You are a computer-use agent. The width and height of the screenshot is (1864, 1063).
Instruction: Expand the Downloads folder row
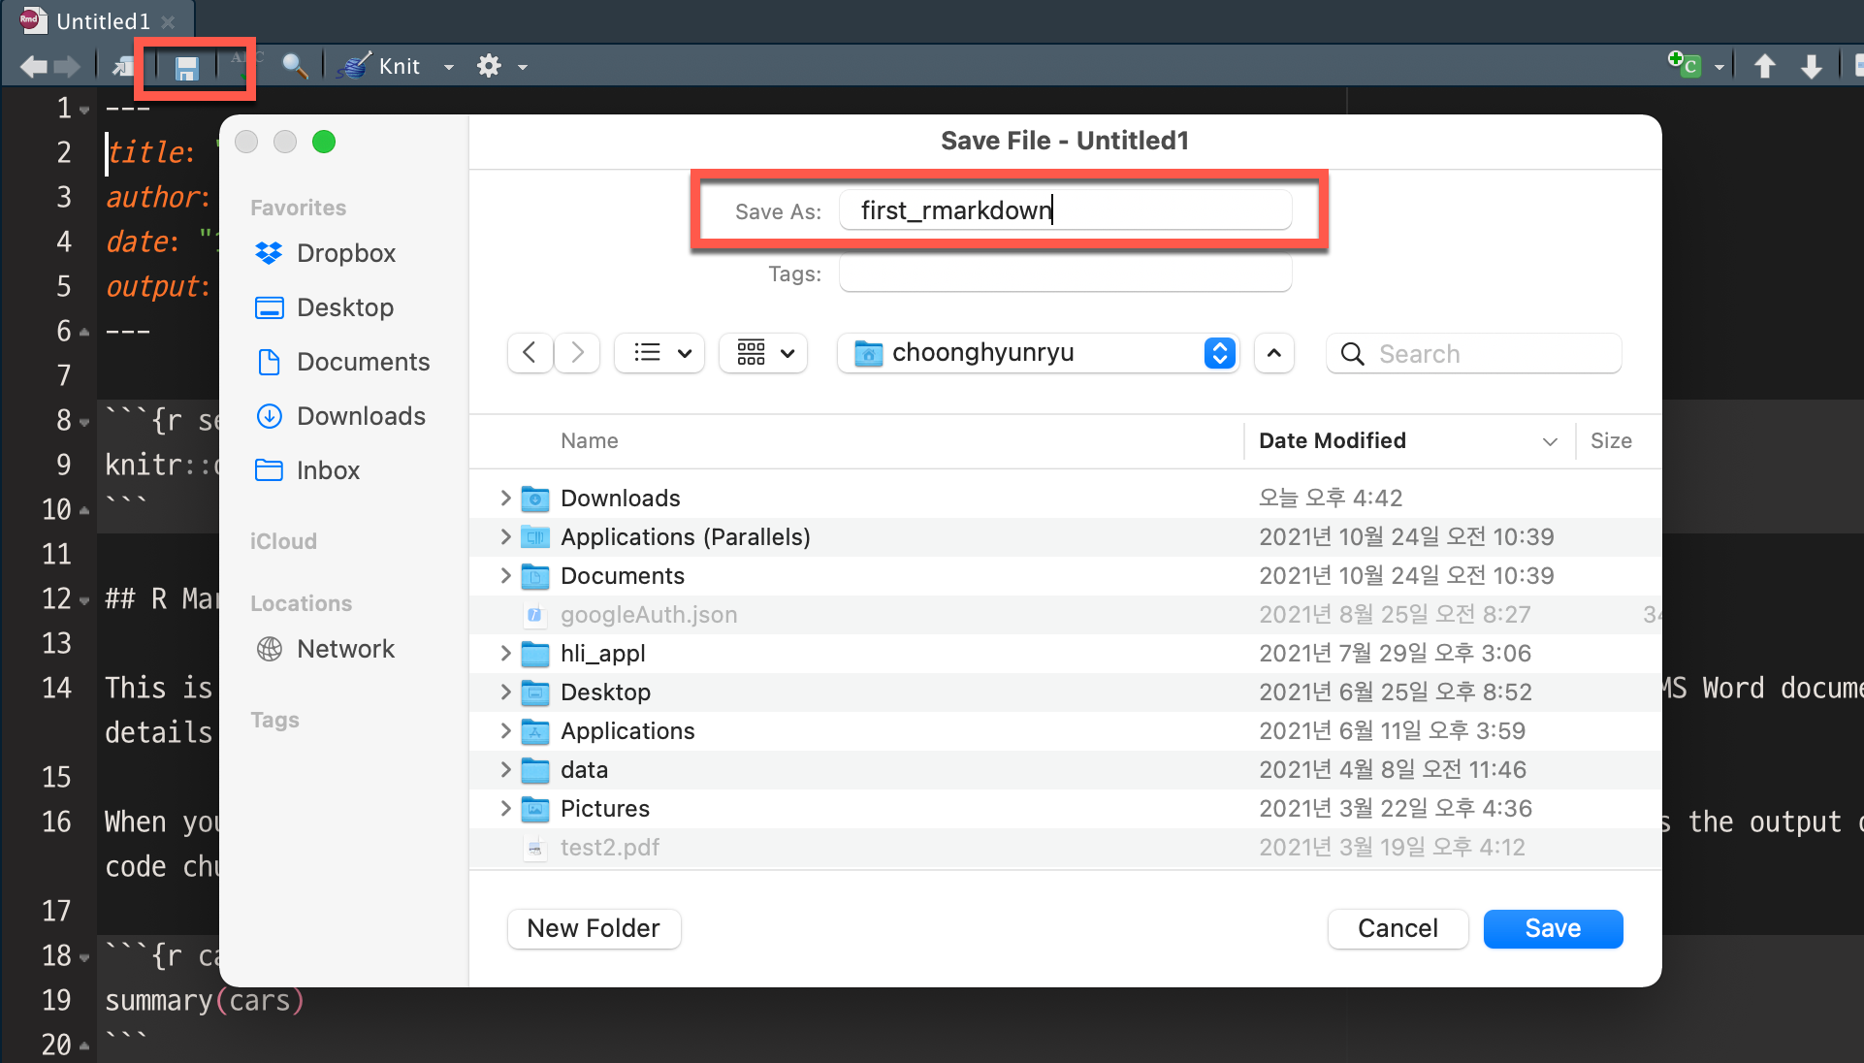[505, 498]
